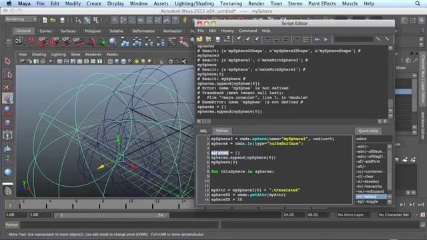
Task: Click Save Script icon in Script Editor toolbar
Action: [x=218, y=39]
